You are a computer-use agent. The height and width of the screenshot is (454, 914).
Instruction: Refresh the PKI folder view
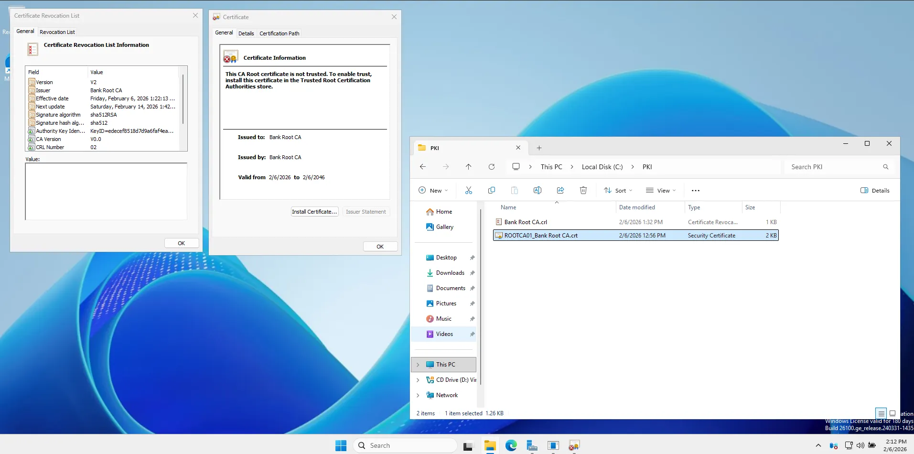tap(491, 167)
